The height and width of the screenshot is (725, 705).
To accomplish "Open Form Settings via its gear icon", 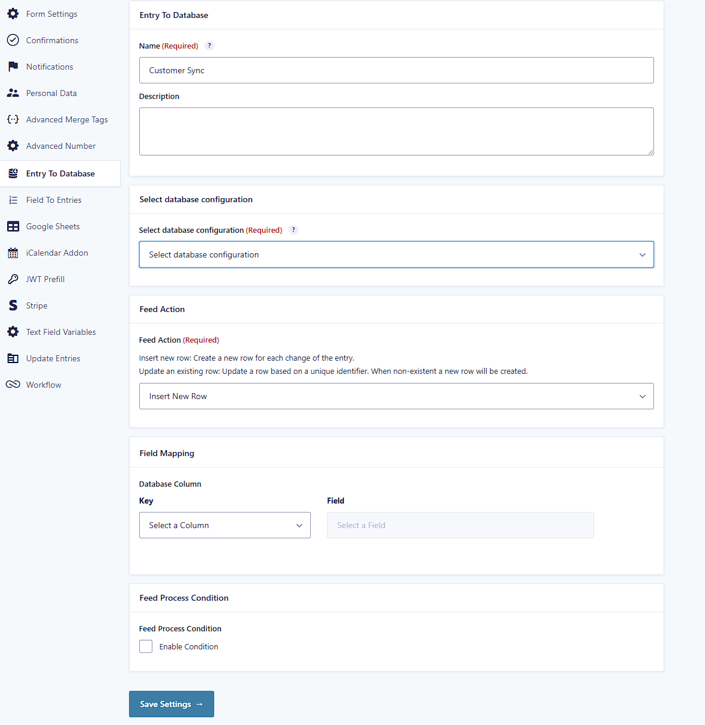I will (13, 13).
